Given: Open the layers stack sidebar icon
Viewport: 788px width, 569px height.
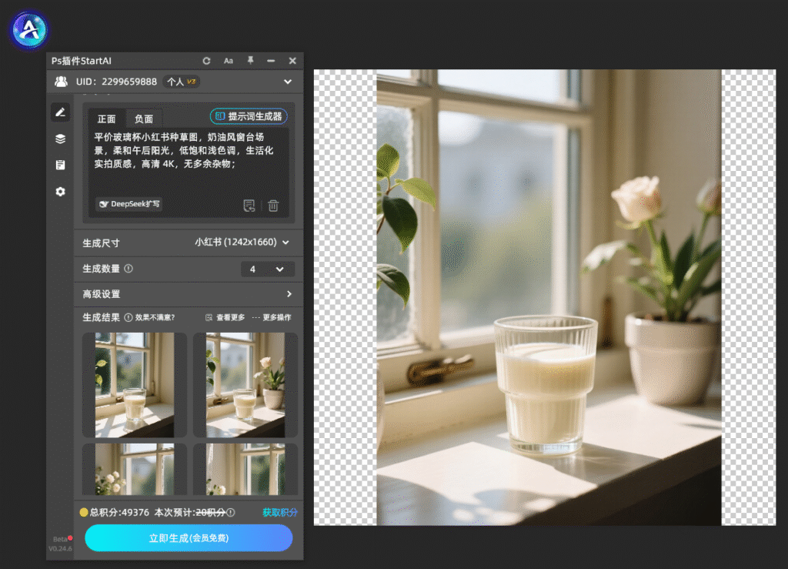Looking at the screenshot, I should coord(60,139).
